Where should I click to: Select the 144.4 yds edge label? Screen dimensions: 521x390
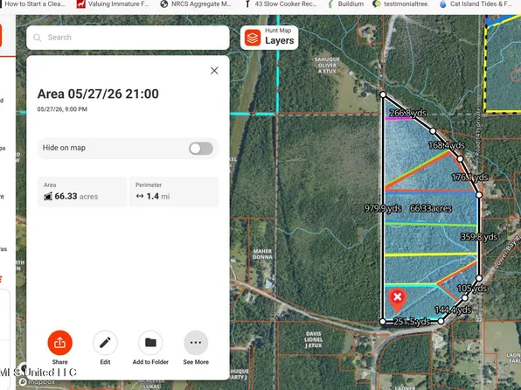453,310
